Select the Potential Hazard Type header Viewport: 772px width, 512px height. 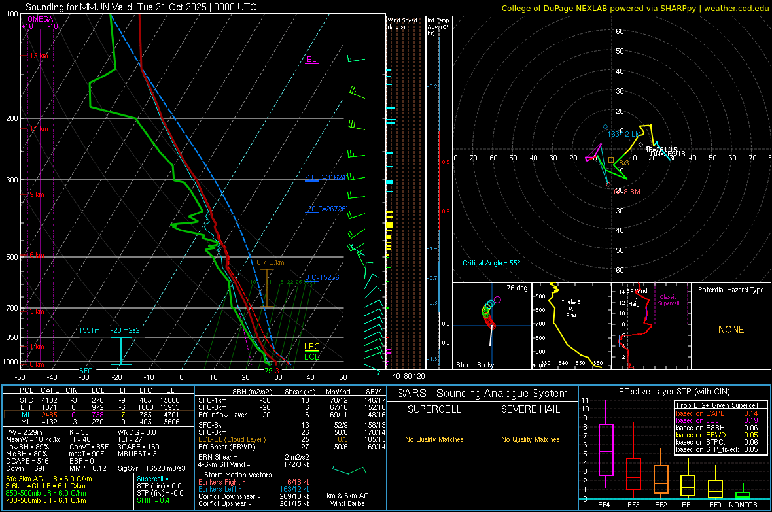(x=731, y=290)
